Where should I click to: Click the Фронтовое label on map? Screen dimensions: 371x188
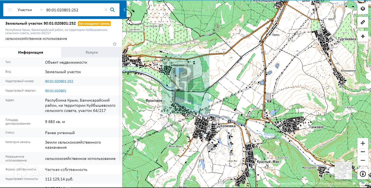pos(154,101)
